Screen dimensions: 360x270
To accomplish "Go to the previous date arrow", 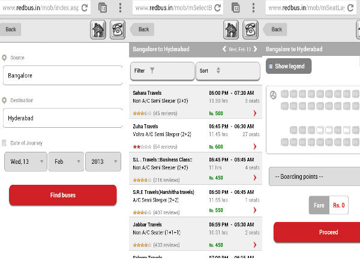I will click(x=224, y=49).
